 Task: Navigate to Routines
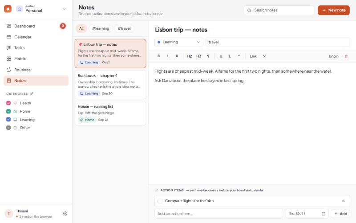point(36,70)
